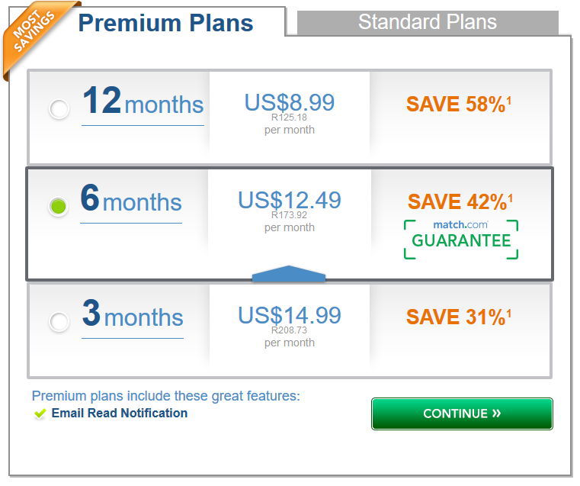Click the green checkmark beside Email Read Notification

point(40,414)
